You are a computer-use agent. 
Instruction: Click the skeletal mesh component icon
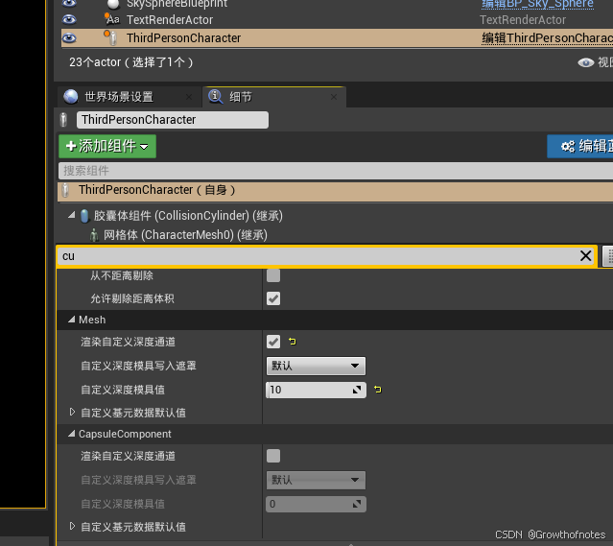click(94, 235)
